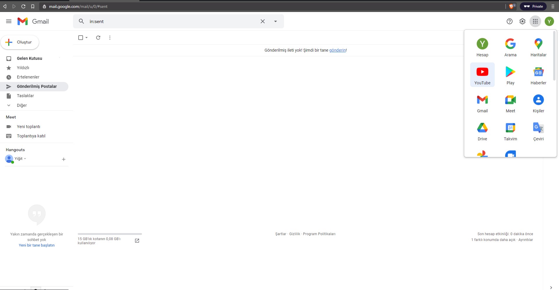The width and height of the screenshot is (559, 290).
Task: Open YouTube from the Google apps panel
Action: tap(482, 75)
